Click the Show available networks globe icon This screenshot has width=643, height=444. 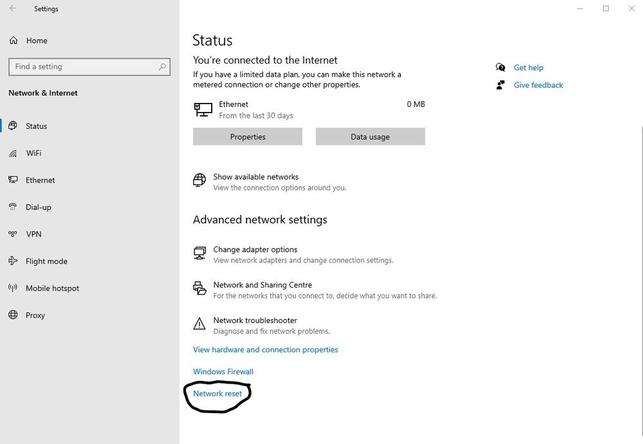point(200,181)
